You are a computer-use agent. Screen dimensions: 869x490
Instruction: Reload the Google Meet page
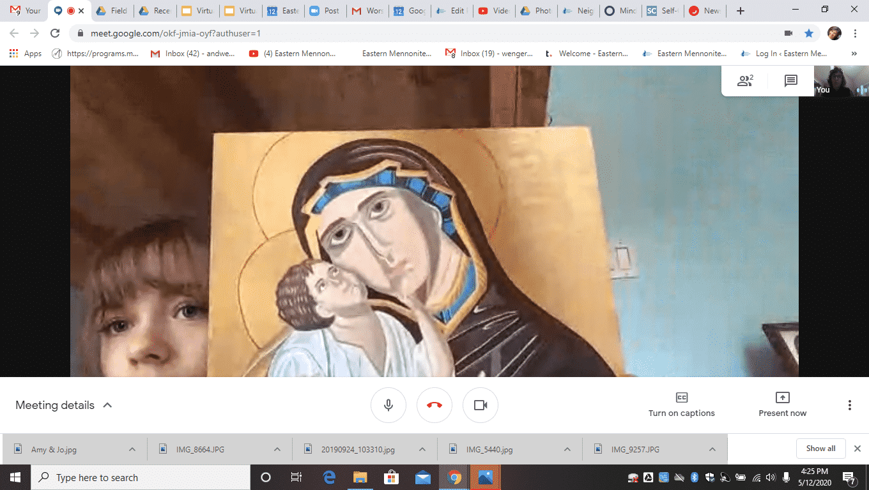coord(55,33)
